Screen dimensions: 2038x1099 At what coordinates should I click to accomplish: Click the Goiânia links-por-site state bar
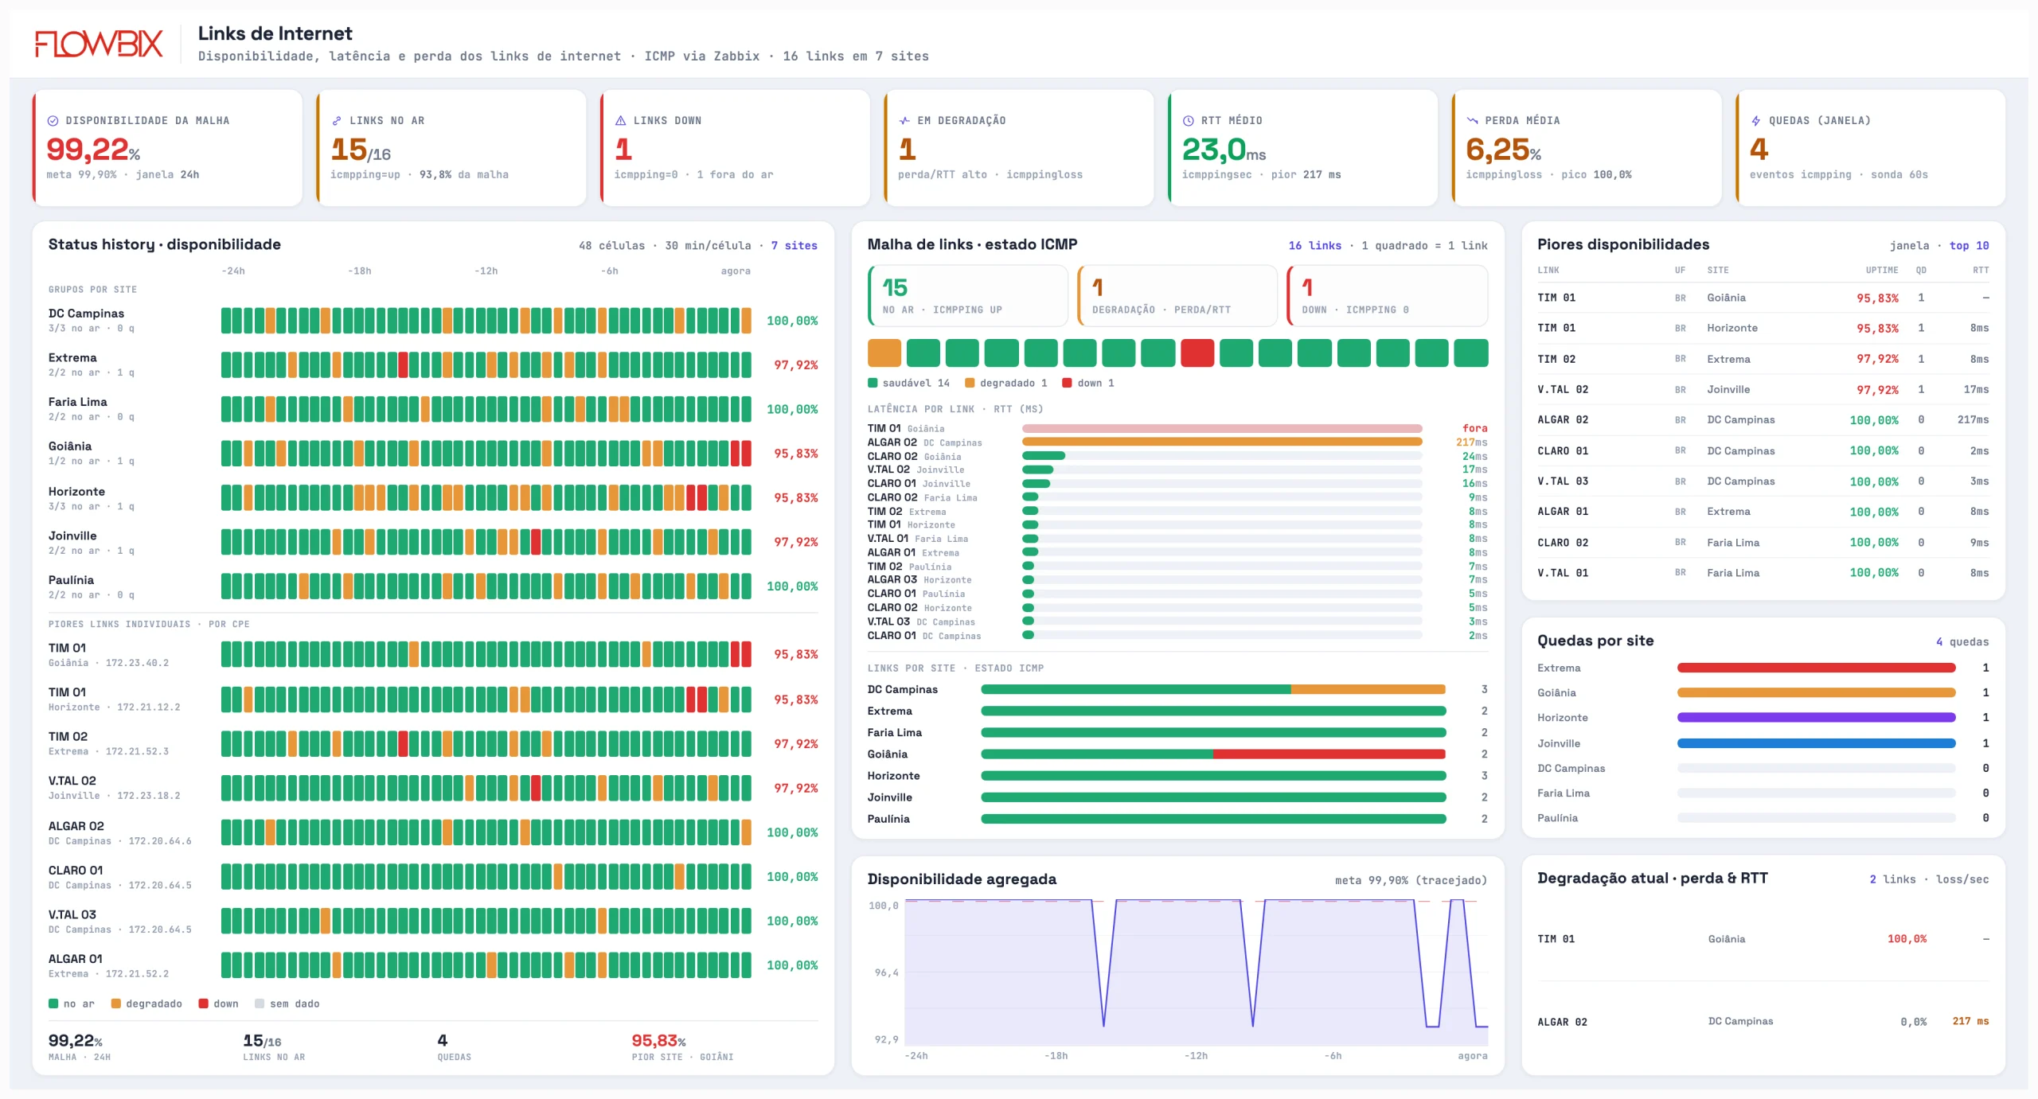point(1213,754)
